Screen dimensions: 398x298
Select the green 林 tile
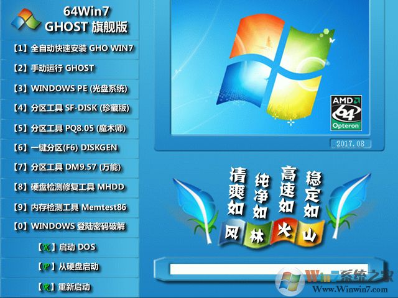click(257, 234)
